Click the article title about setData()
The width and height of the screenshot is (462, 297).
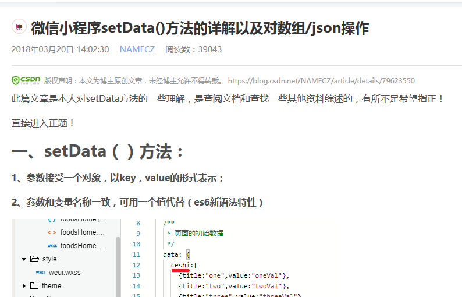point(200,28)
